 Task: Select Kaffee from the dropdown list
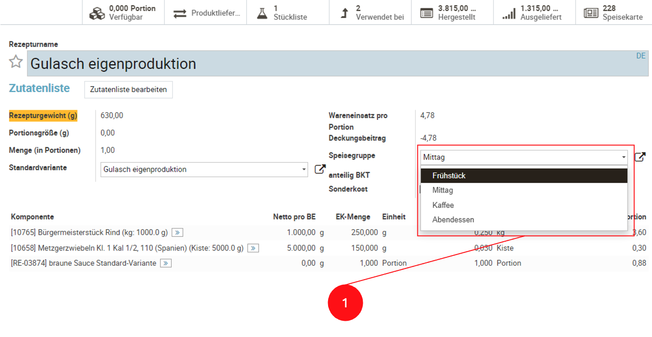pyautogui.click(x=443, y=205)
